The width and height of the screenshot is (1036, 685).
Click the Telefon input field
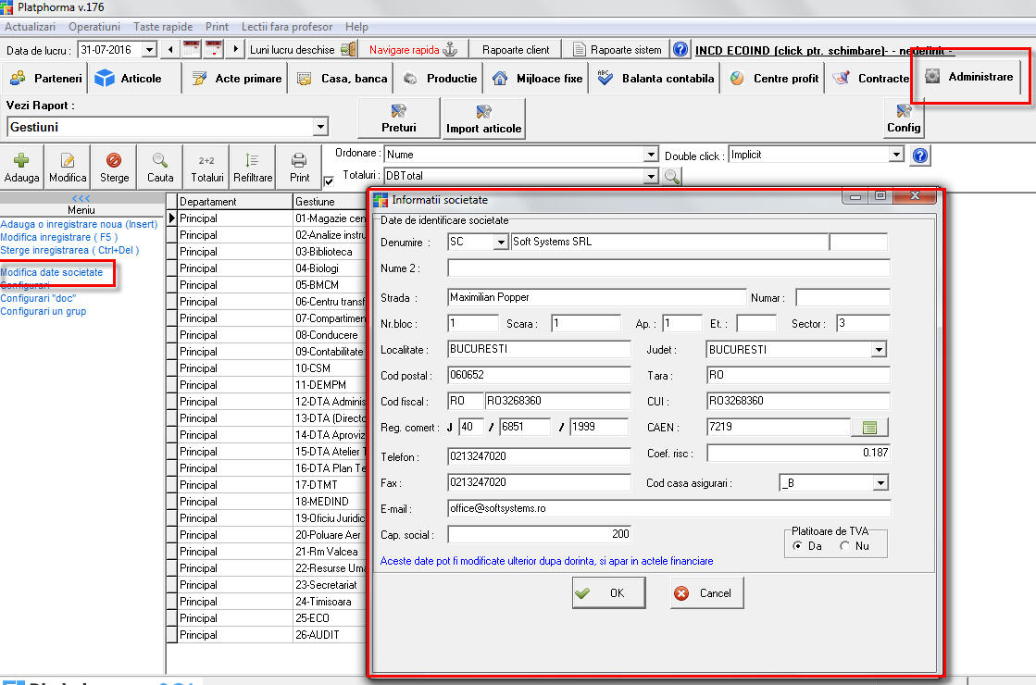[539, 456]
